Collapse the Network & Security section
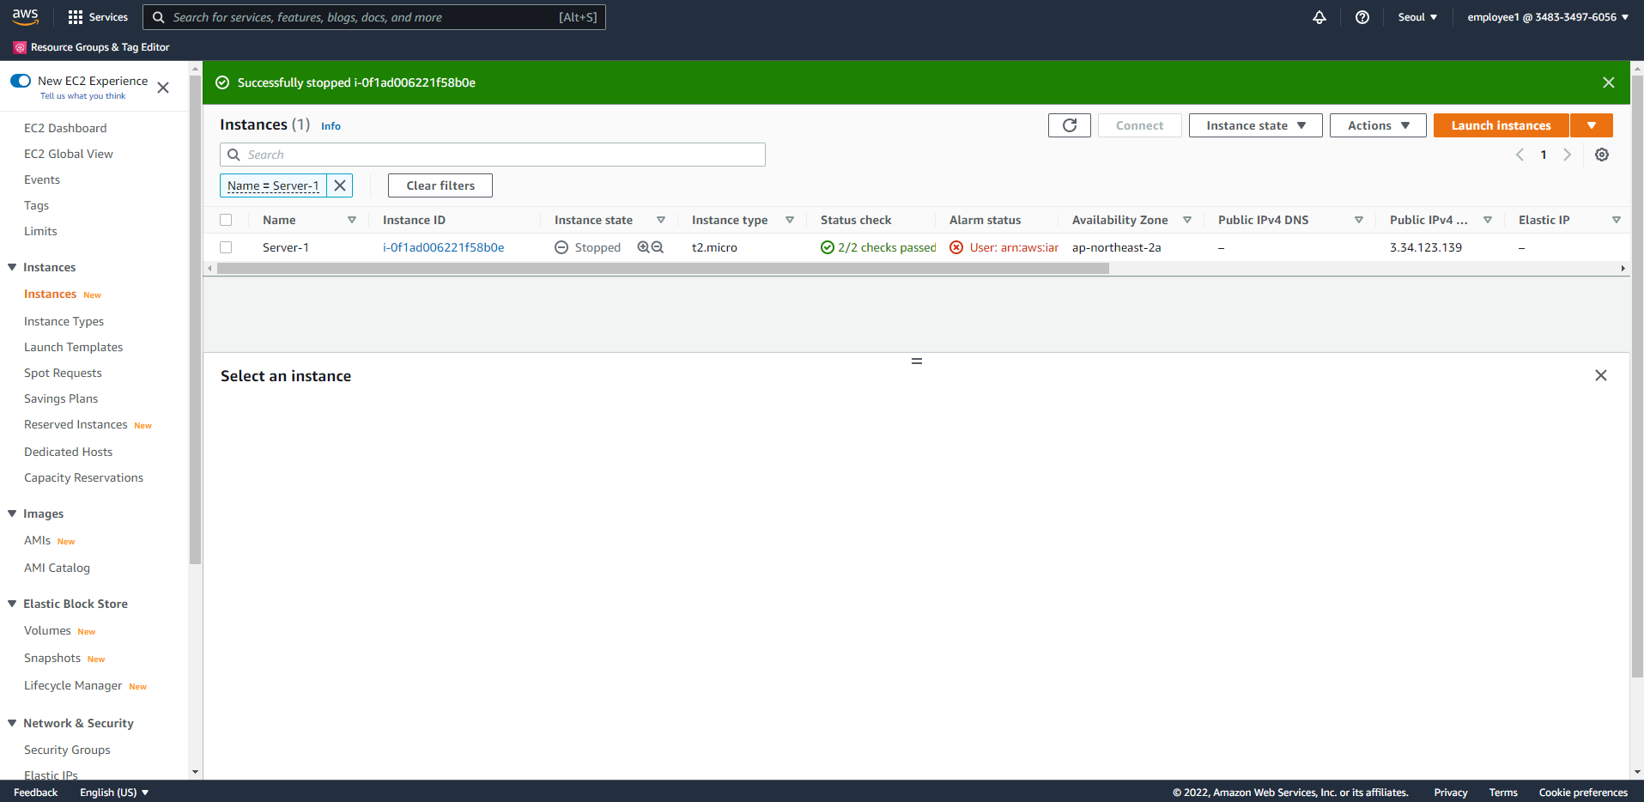 click(x=12, y=723)
